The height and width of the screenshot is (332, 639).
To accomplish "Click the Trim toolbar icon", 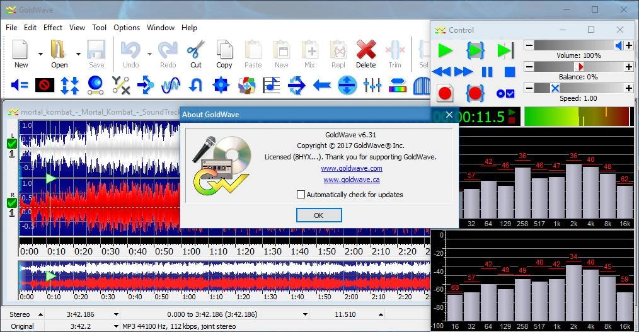I will (394, 50).
